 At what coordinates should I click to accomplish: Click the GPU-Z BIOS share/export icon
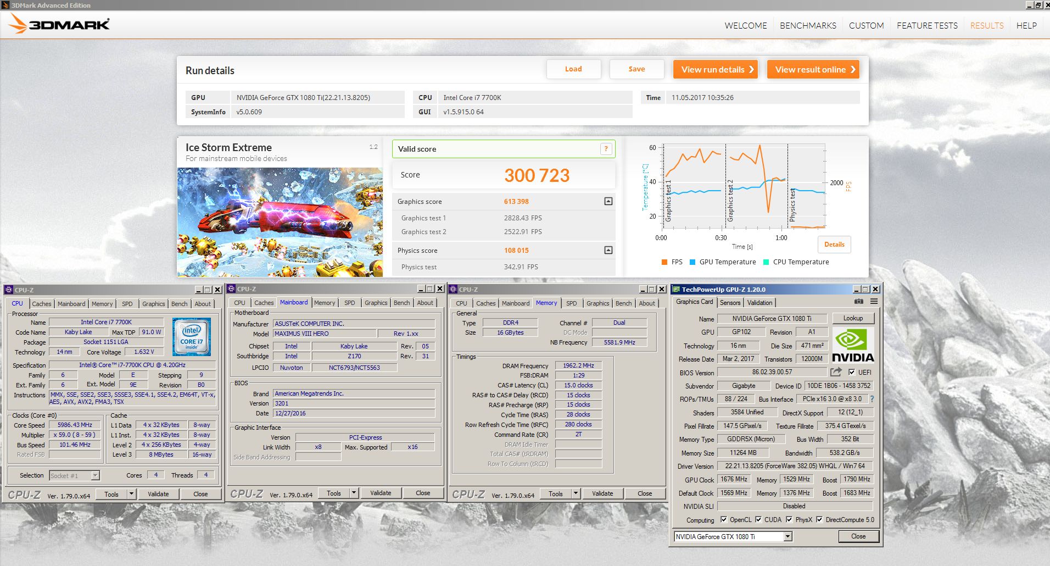click(836, 372)
